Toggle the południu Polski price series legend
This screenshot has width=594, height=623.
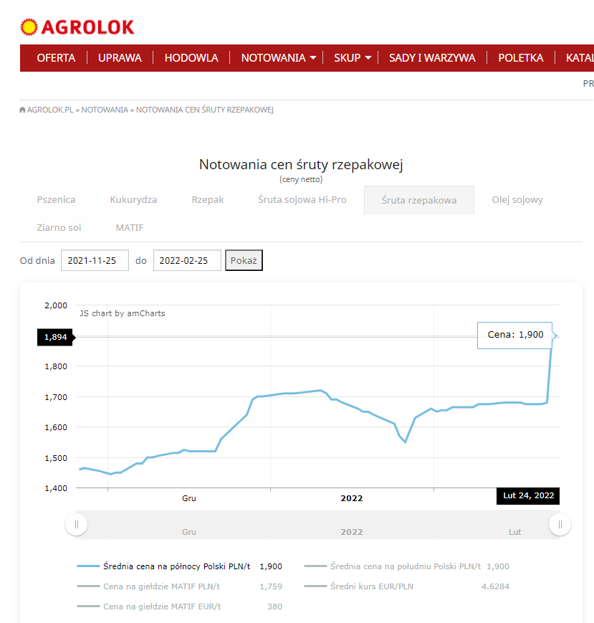pyautogui.click(x=405, y=566)
